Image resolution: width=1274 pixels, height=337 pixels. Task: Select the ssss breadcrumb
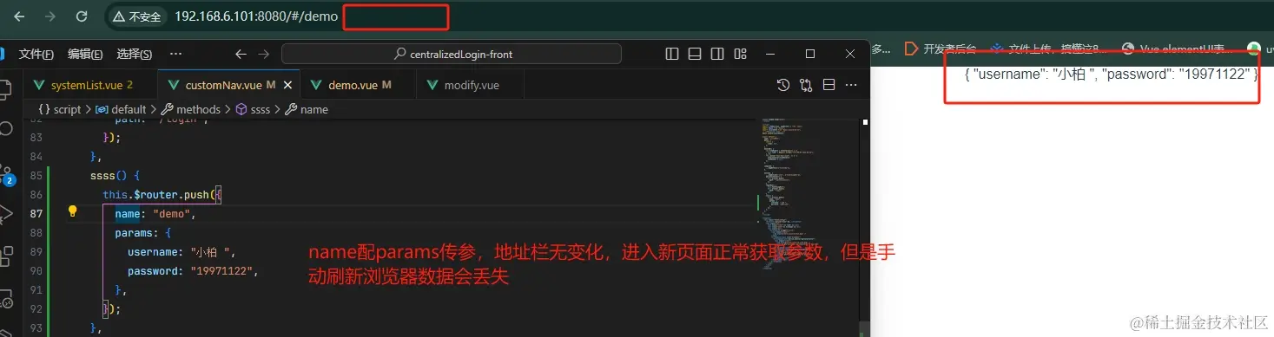coord(253,110)
